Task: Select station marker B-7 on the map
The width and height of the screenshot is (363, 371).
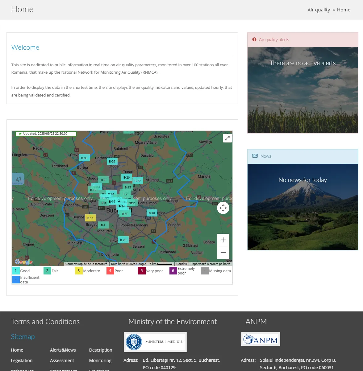Action: [x=103, y=225]
